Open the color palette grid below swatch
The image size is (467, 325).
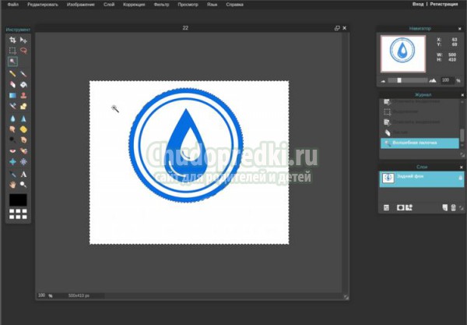click(18, 214)
